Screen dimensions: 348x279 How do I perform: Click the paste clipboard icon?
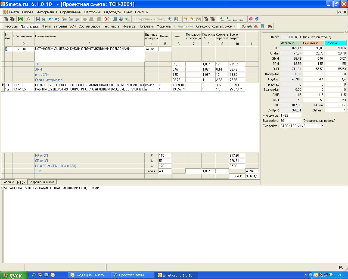[x=176, y=19]
